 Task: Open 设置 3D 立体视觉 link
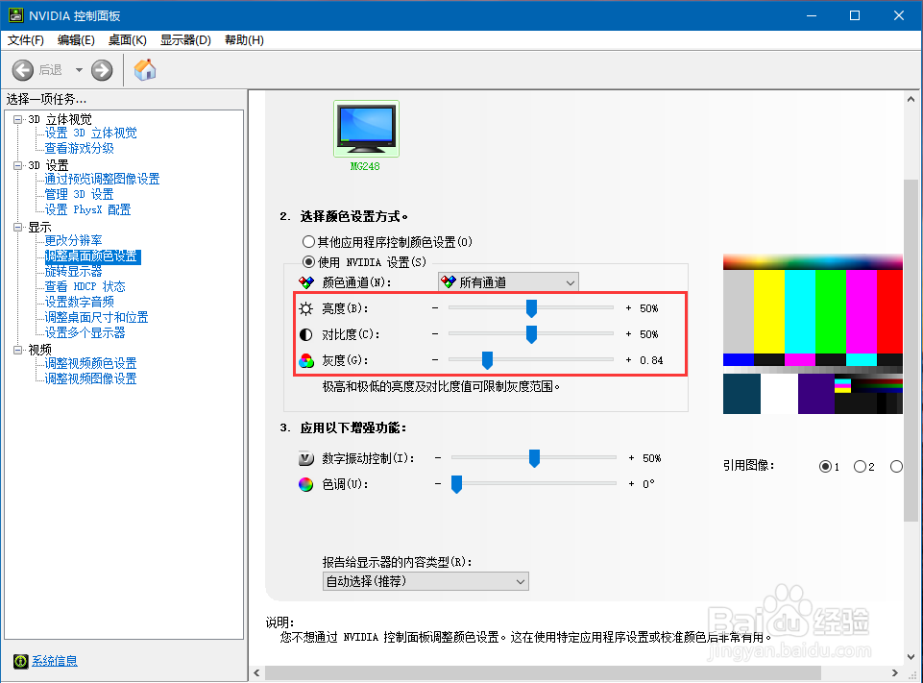tap(90, 134)
